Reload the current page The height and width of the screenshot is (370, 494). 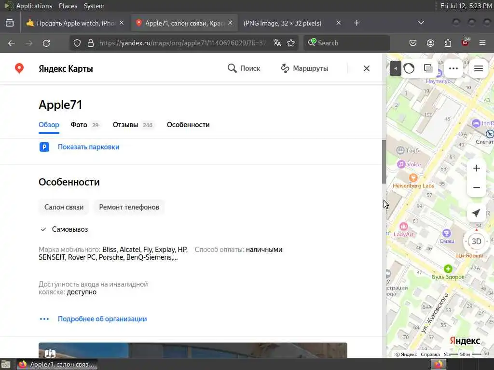click(x=46, y=43)
